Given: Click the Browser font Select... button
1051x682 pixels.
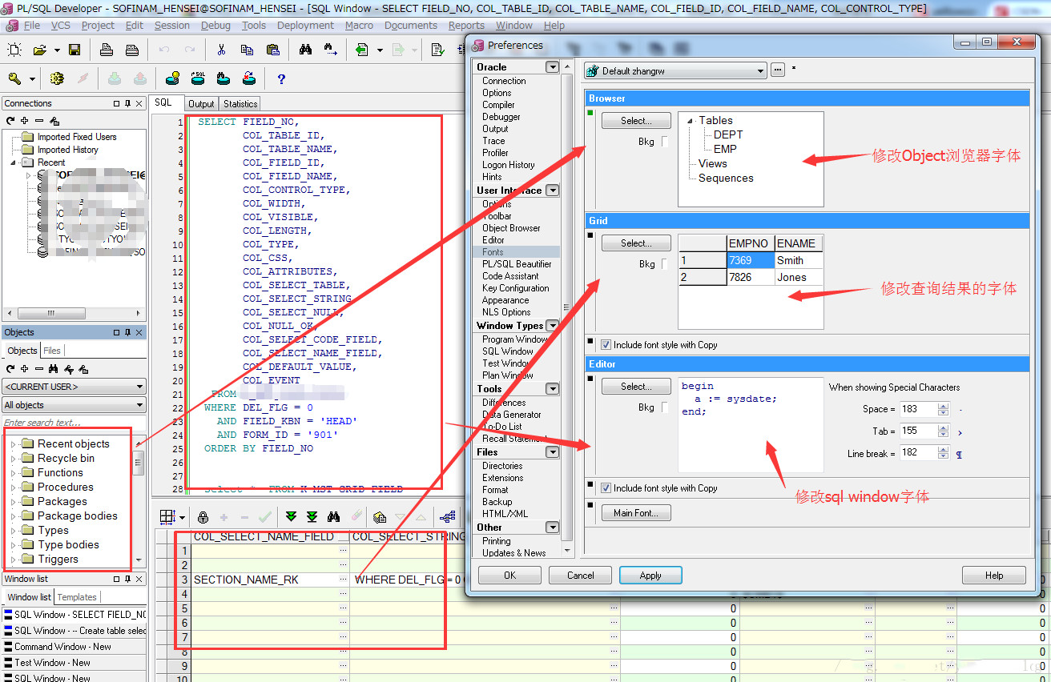Looking at the screenshot, I should 636,121.
